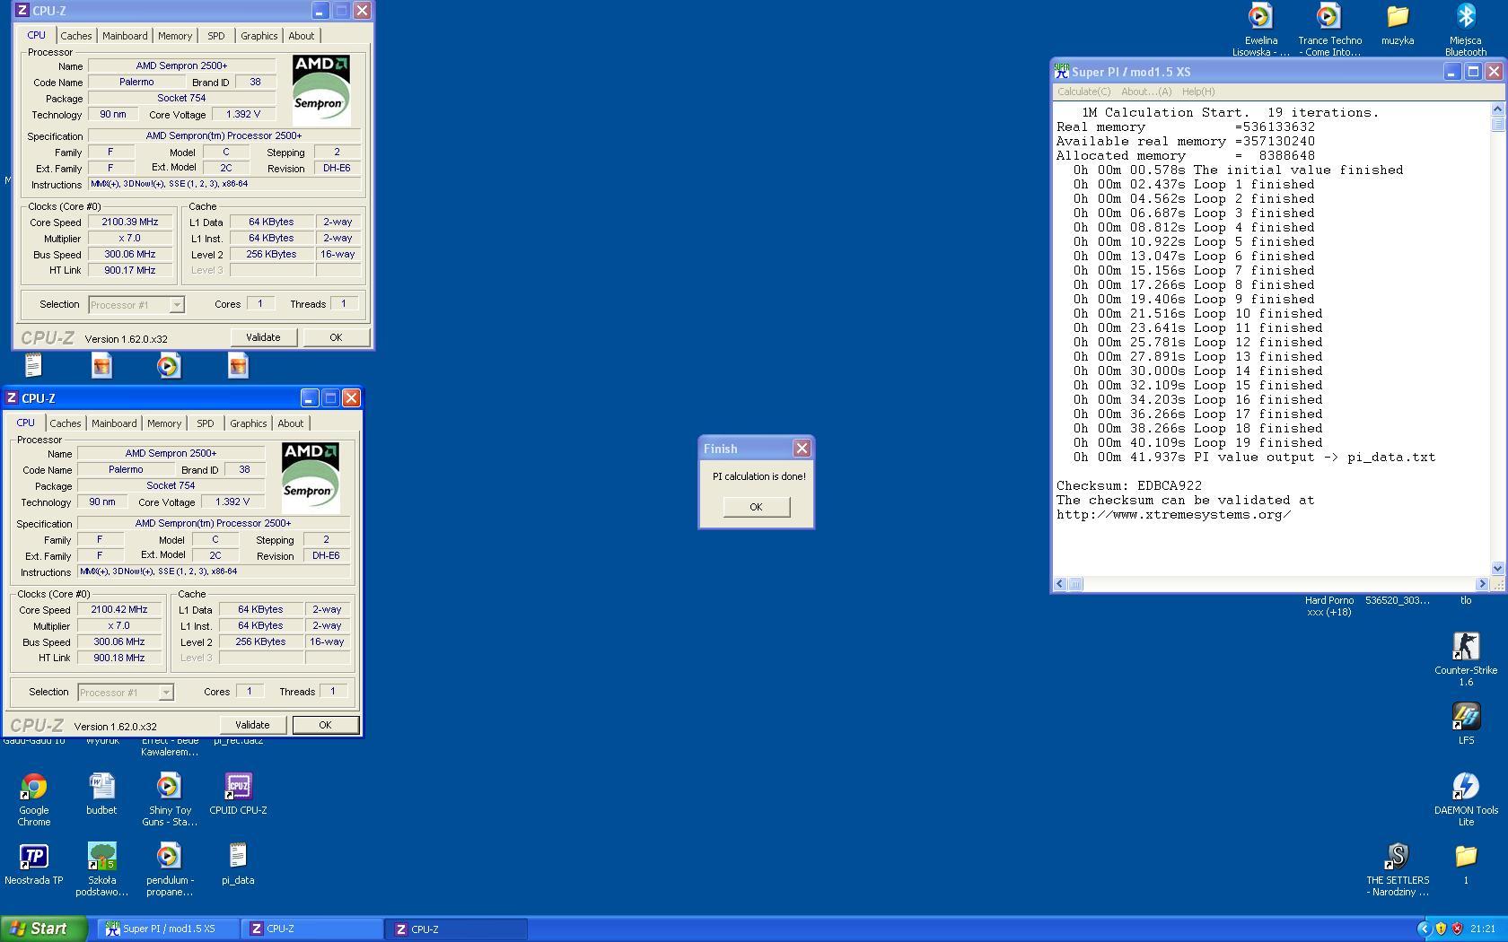Click the AMD Sempron logo in lower CPU-Z
This screenshot has height=942, width=1508.
click(311, 477)
